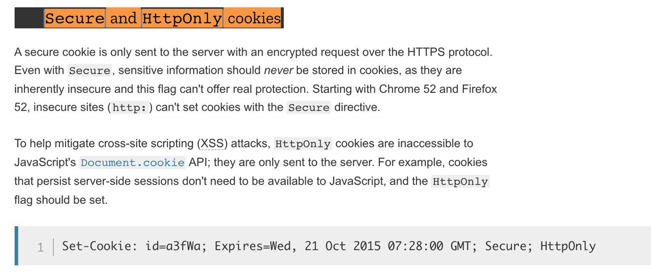This screenshot has width=651, height=277.
Task: Open the Document.cookie API link
Action: pos(132,163)
